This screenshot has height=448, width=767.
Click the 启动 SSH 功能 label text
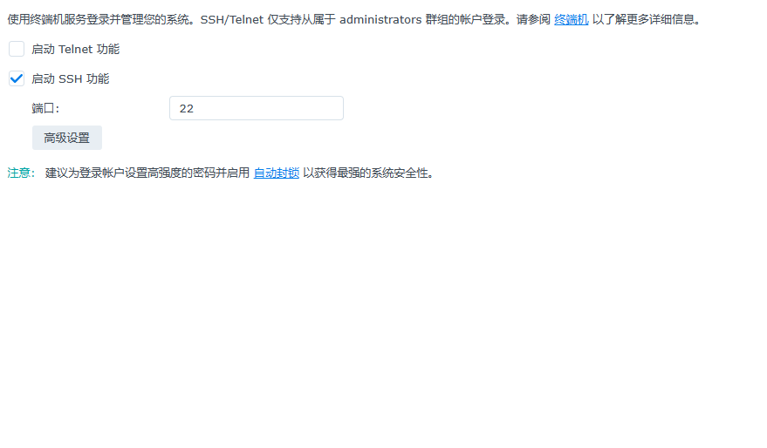coord(71,78)
